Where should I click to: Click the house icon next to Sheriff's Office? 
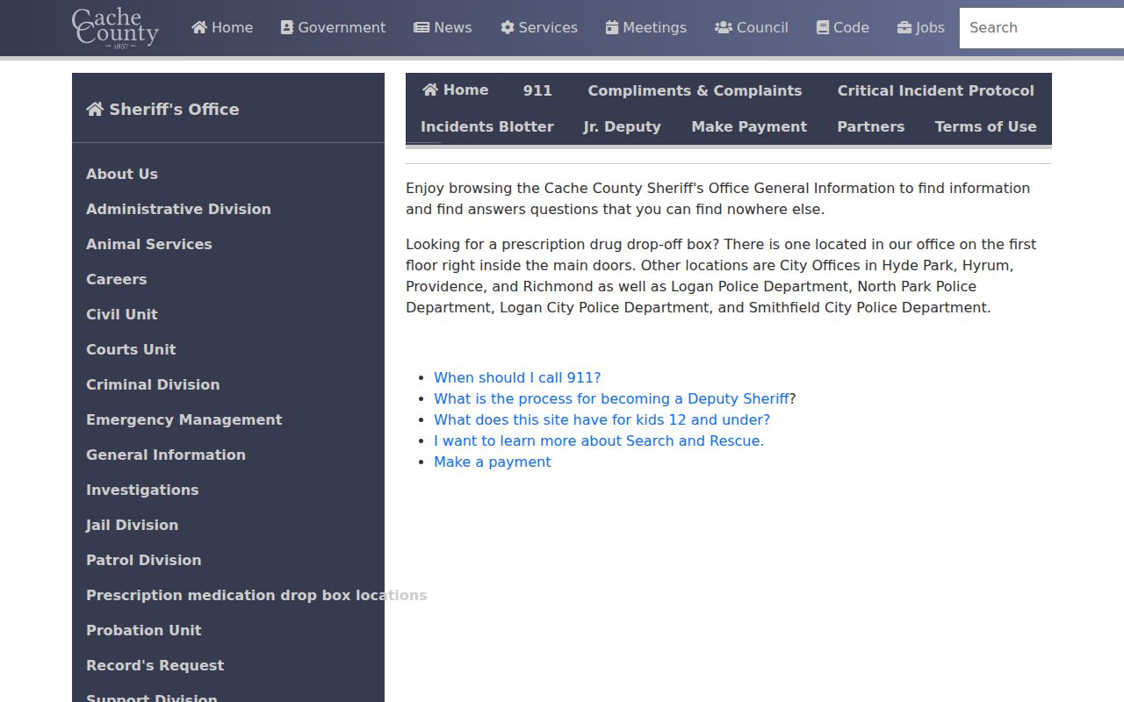tap(95, 109)
